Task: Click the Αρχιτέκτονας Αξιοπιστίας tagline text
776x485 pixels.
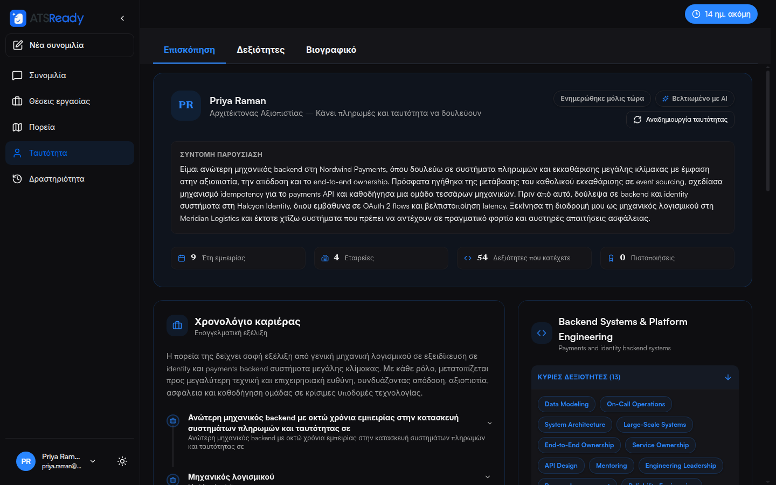Action: coord(345,113)
